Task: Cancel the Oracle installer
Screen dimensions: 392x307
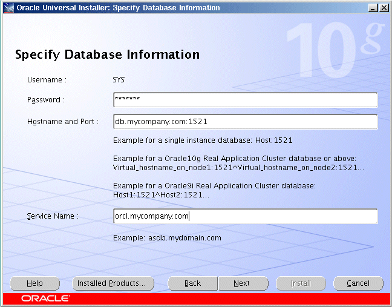Action: click(x=358, y=283)
